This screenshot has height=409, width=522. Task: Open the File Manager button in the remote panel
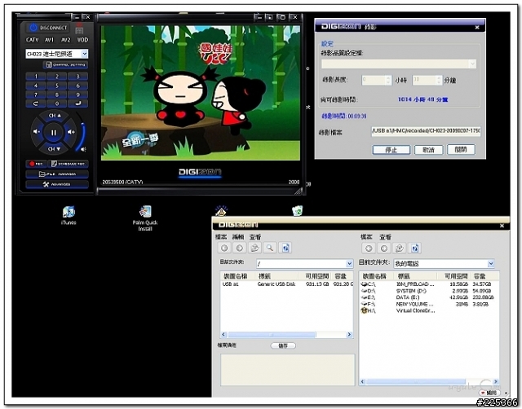[x=57, y=174]
